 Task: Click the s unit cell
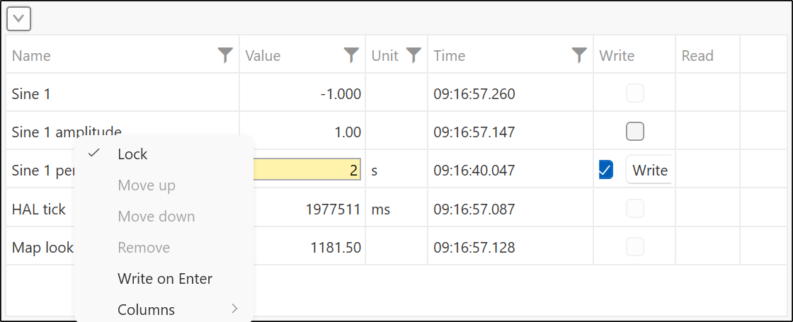[396, 170]
